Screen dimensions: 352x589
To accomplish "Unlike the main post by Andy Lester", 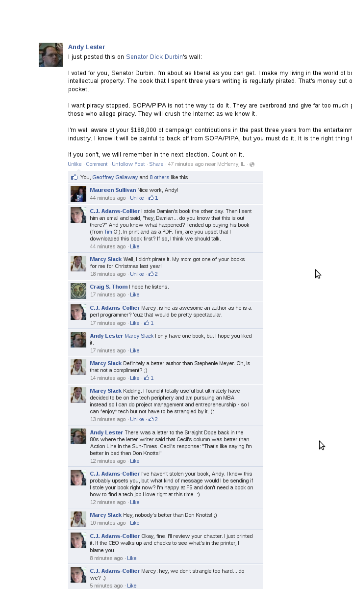I will [75, 164].
